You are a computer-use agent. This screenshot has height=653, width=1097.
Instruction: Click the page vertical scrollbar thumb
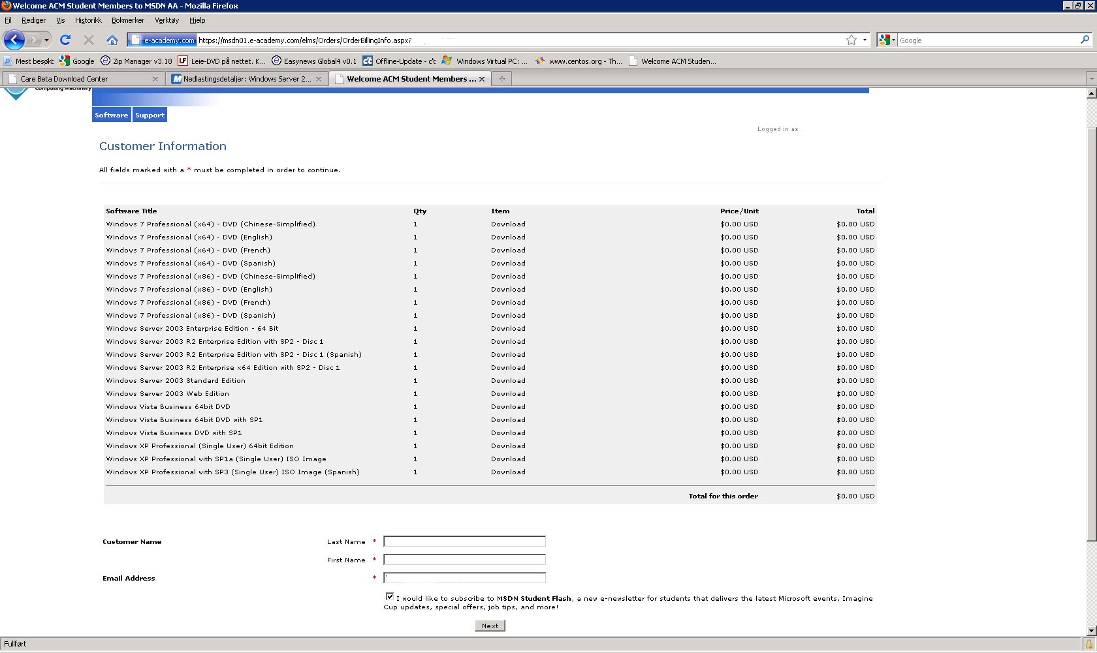(1091, 335)
